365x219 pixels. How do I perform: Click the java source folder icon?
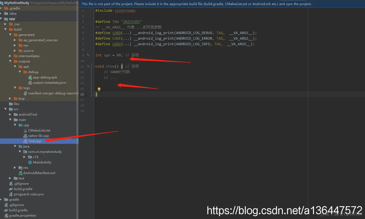[20, 146]
